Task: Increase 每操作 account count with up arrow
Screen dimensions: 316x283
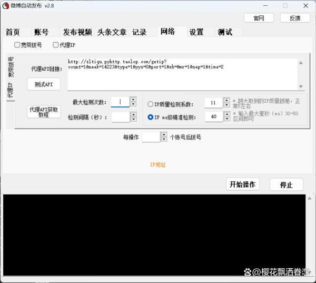Action: coord(164,134)
